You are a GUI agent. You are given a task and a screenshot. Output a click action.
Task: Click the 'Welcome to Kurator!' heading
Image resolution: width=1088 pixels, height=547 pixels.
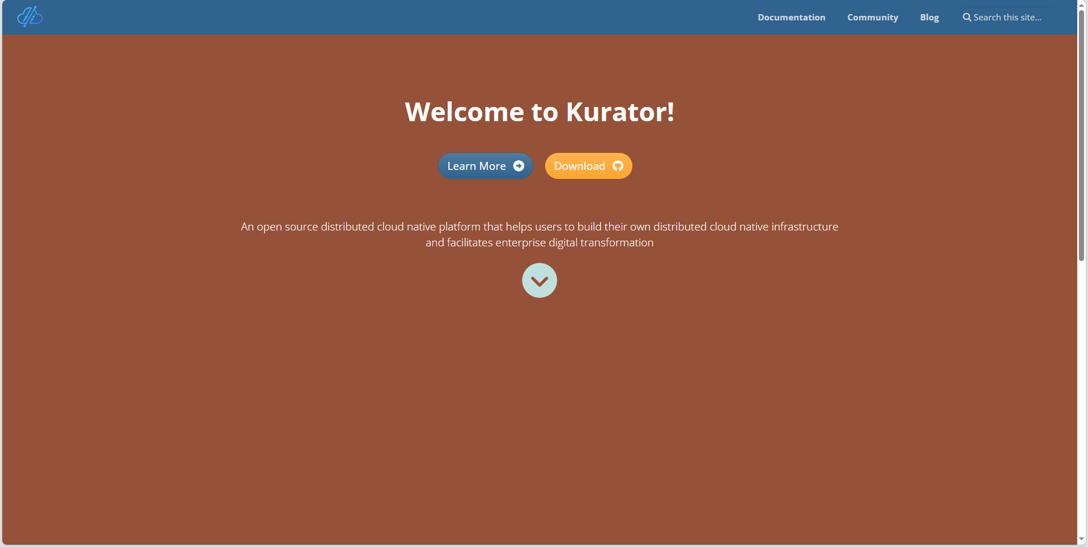pos(539,112)
